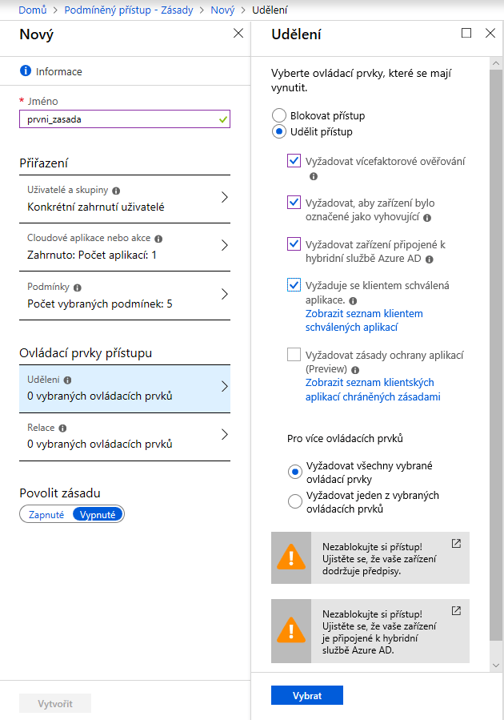The image size is (504, 720).
Task: Open external link icon on hybrid Azure AD warning
Action: (456, 610)
